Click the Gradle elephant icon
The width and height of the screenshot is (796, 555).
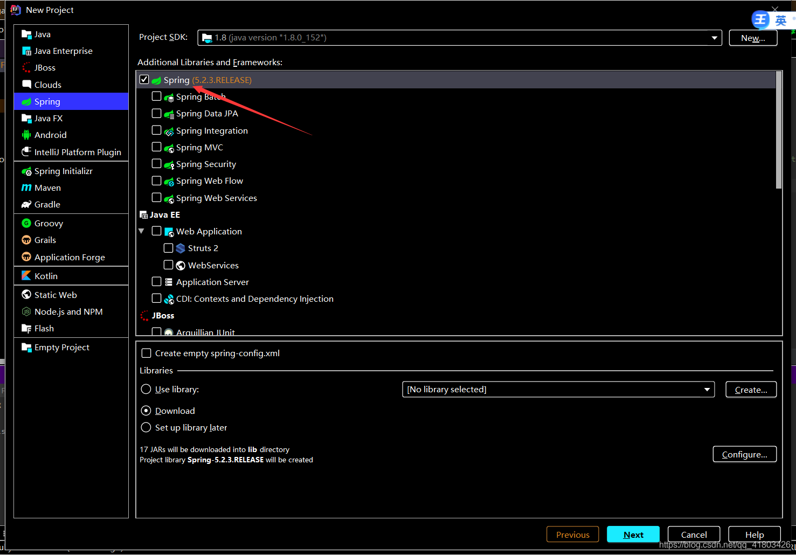pos(26,205)
